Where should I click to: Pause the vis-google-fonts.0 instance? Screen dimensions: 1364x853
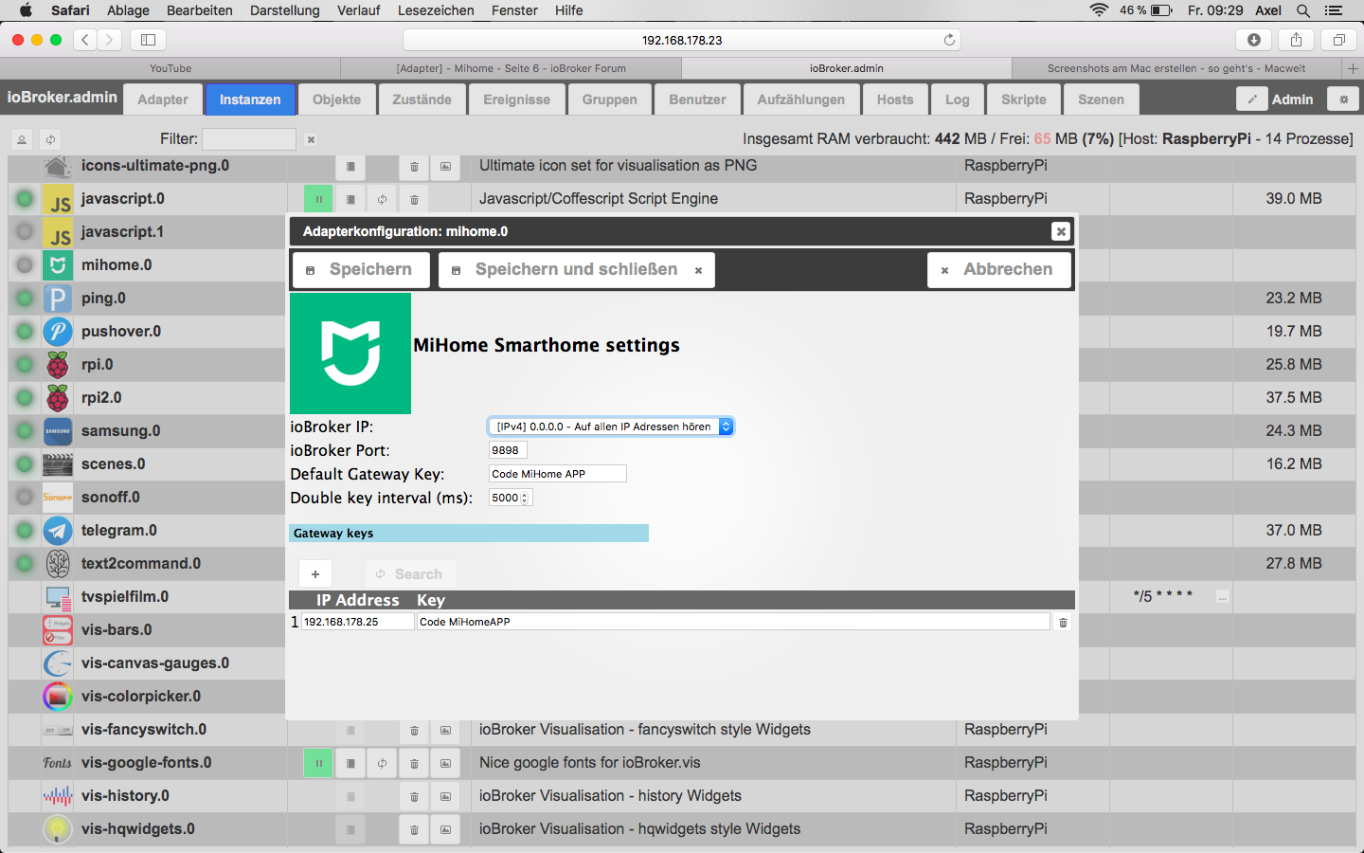tap(318, 763)
